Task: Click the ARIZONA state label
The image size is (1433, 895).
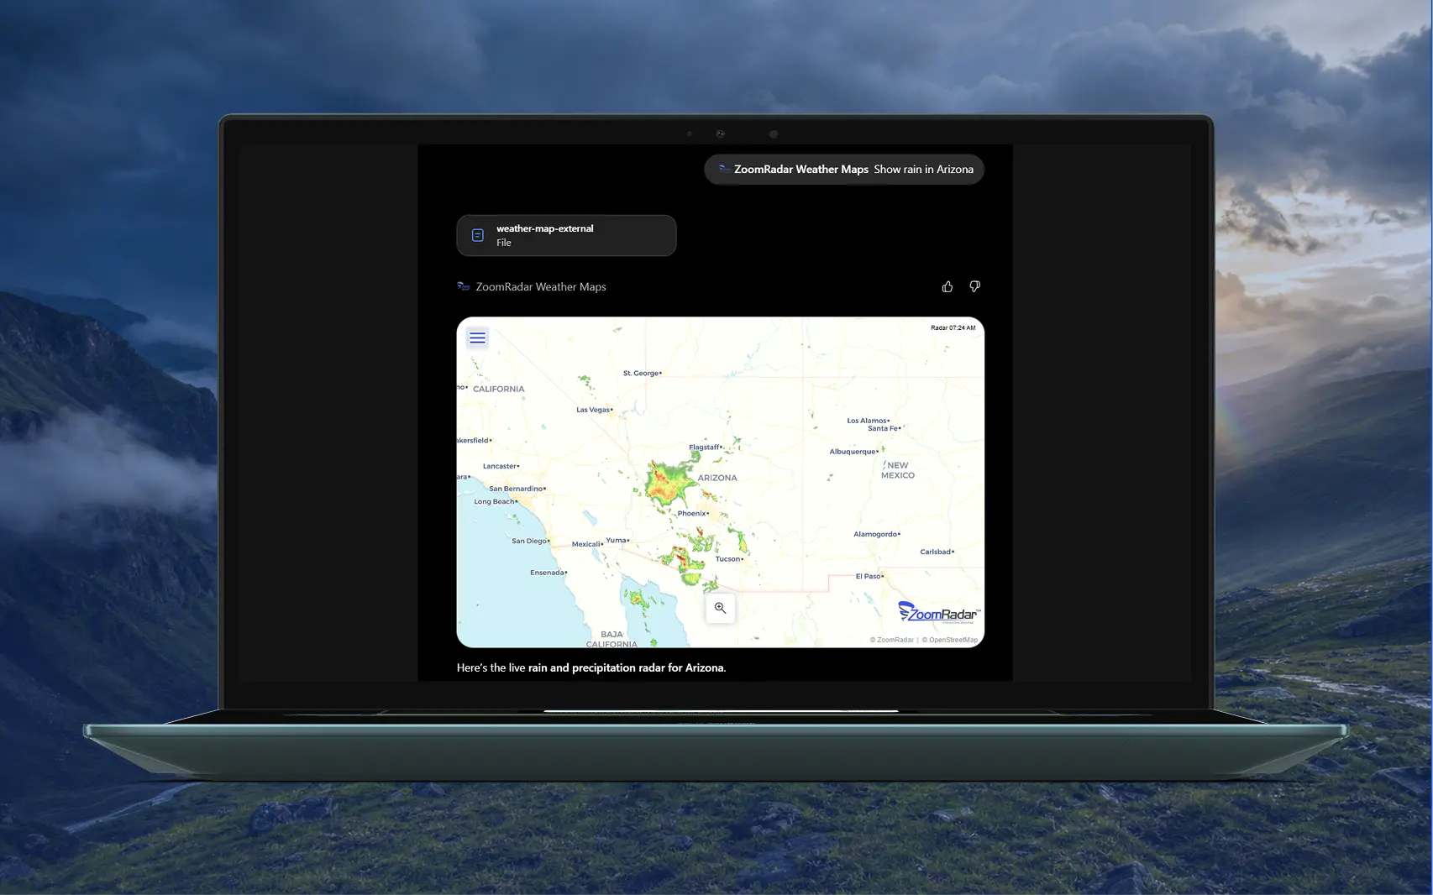Action: pos(717,478)
